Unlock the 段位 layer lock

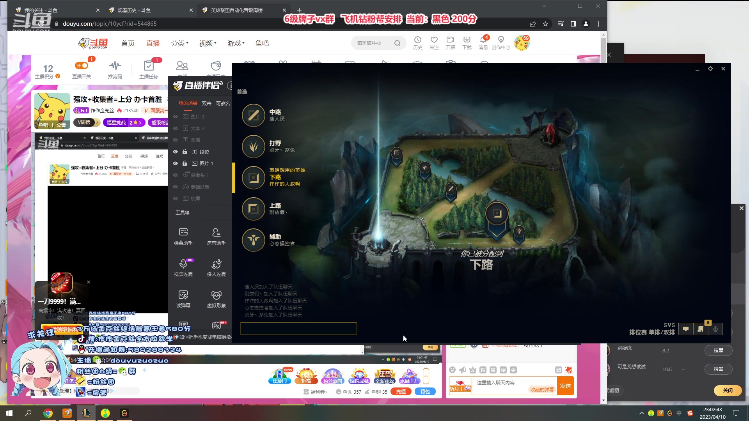(185, 152)
